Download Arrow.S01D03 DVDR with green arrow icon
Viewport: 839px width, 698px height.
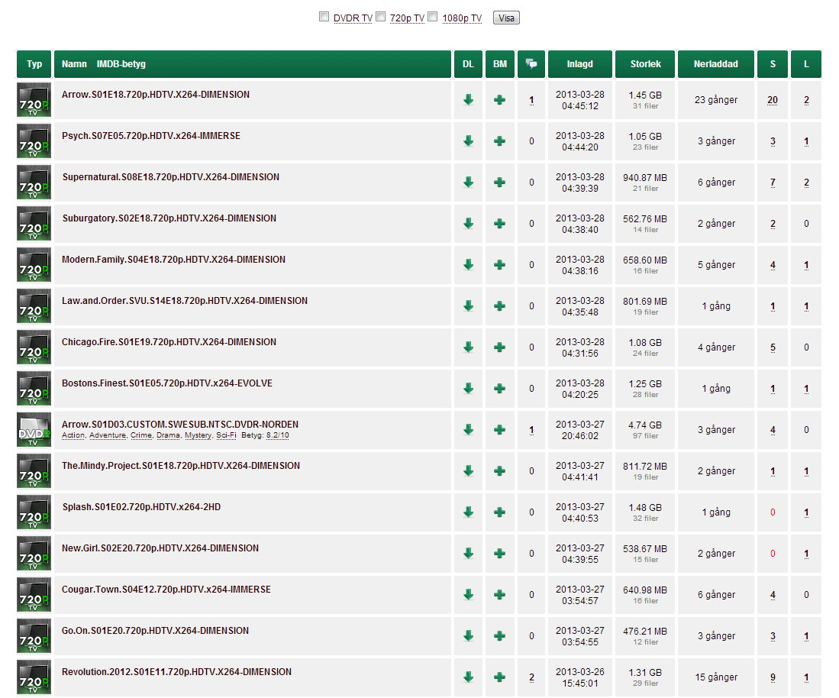(468, 430)
